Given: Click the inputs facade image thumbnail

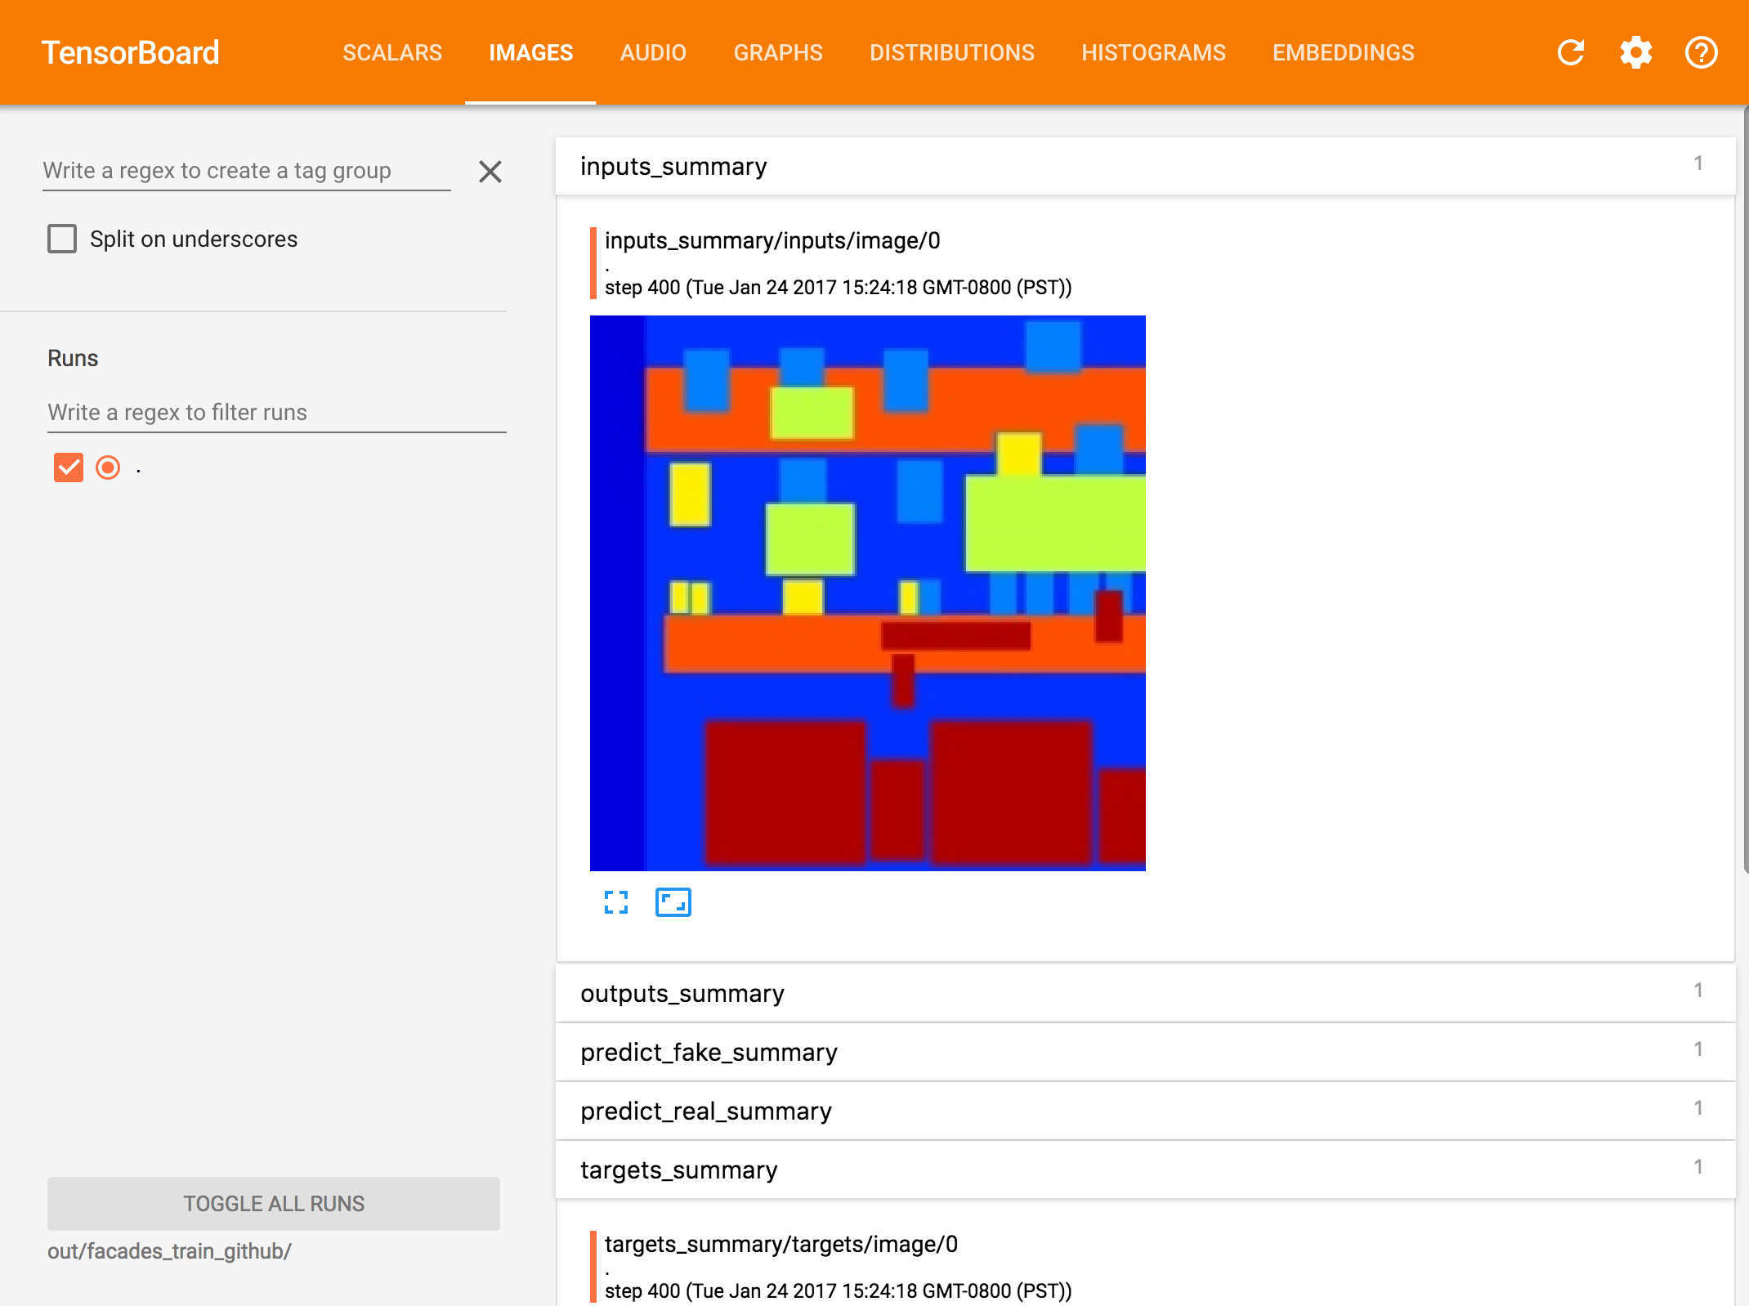Looking at the screenshot, I should click(x=867, y=593).
